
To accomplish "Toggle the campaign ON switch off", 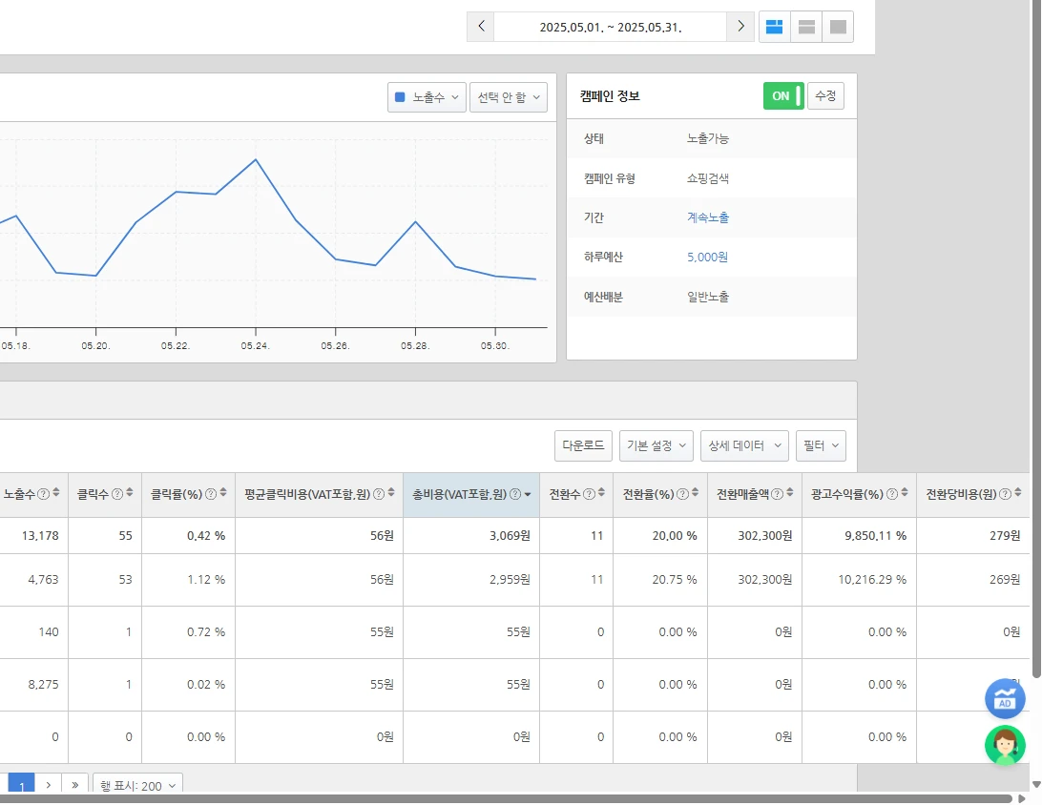I will [x=783, y=96].
